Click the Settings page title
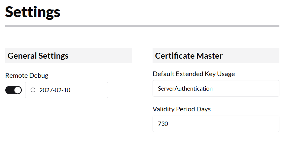This screenshot has width=285, height=141. click(x=33, y=12)
